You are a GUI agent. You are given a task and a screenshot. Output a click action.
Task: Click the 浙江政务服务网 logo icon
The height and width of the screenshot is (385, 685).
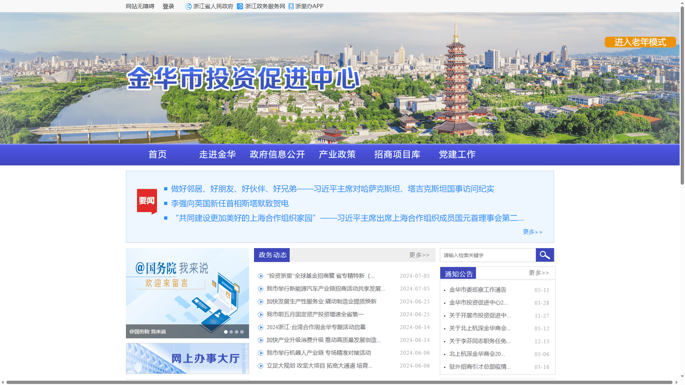click(240, 6)
